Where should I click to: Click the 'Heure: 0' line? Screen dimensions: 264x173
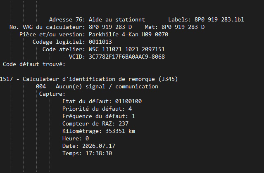[76, 138]
